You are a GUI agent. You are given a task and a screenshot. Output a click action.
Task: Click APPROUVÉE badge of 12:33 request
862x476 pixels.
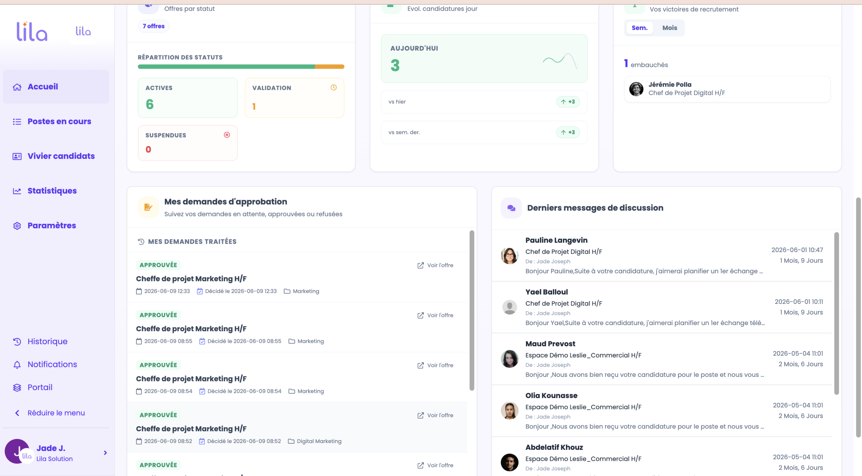pyautogui.click(x=158, y=265)
